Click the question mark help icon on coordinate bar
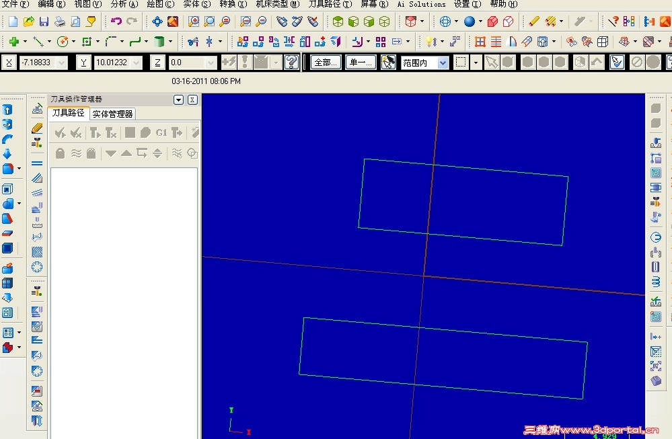672x439 pixels. tap(291, 63)
